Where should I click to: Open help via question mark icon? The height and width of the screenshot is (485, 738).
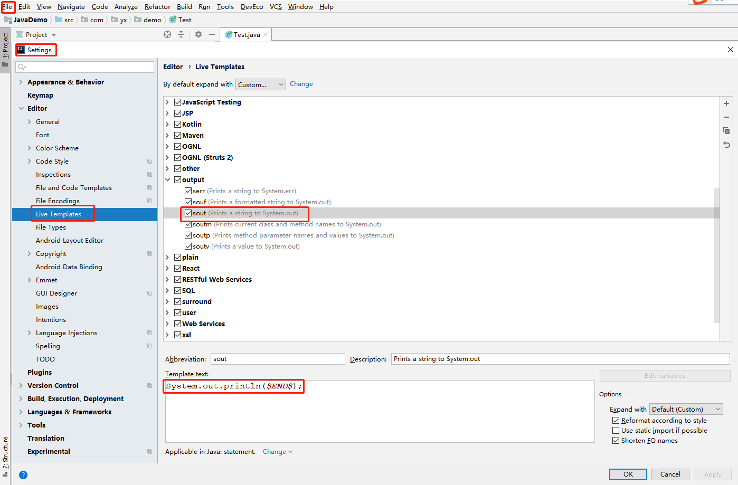click(x=23, y=475)
